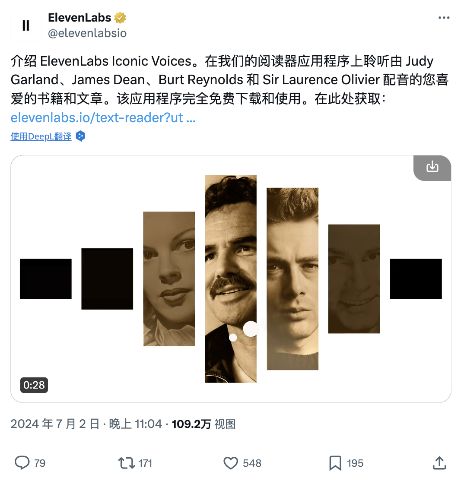Click the woman's portrait panel in video
The width and height of the screenshot is (464, 481).
click(x=169, y=279)
